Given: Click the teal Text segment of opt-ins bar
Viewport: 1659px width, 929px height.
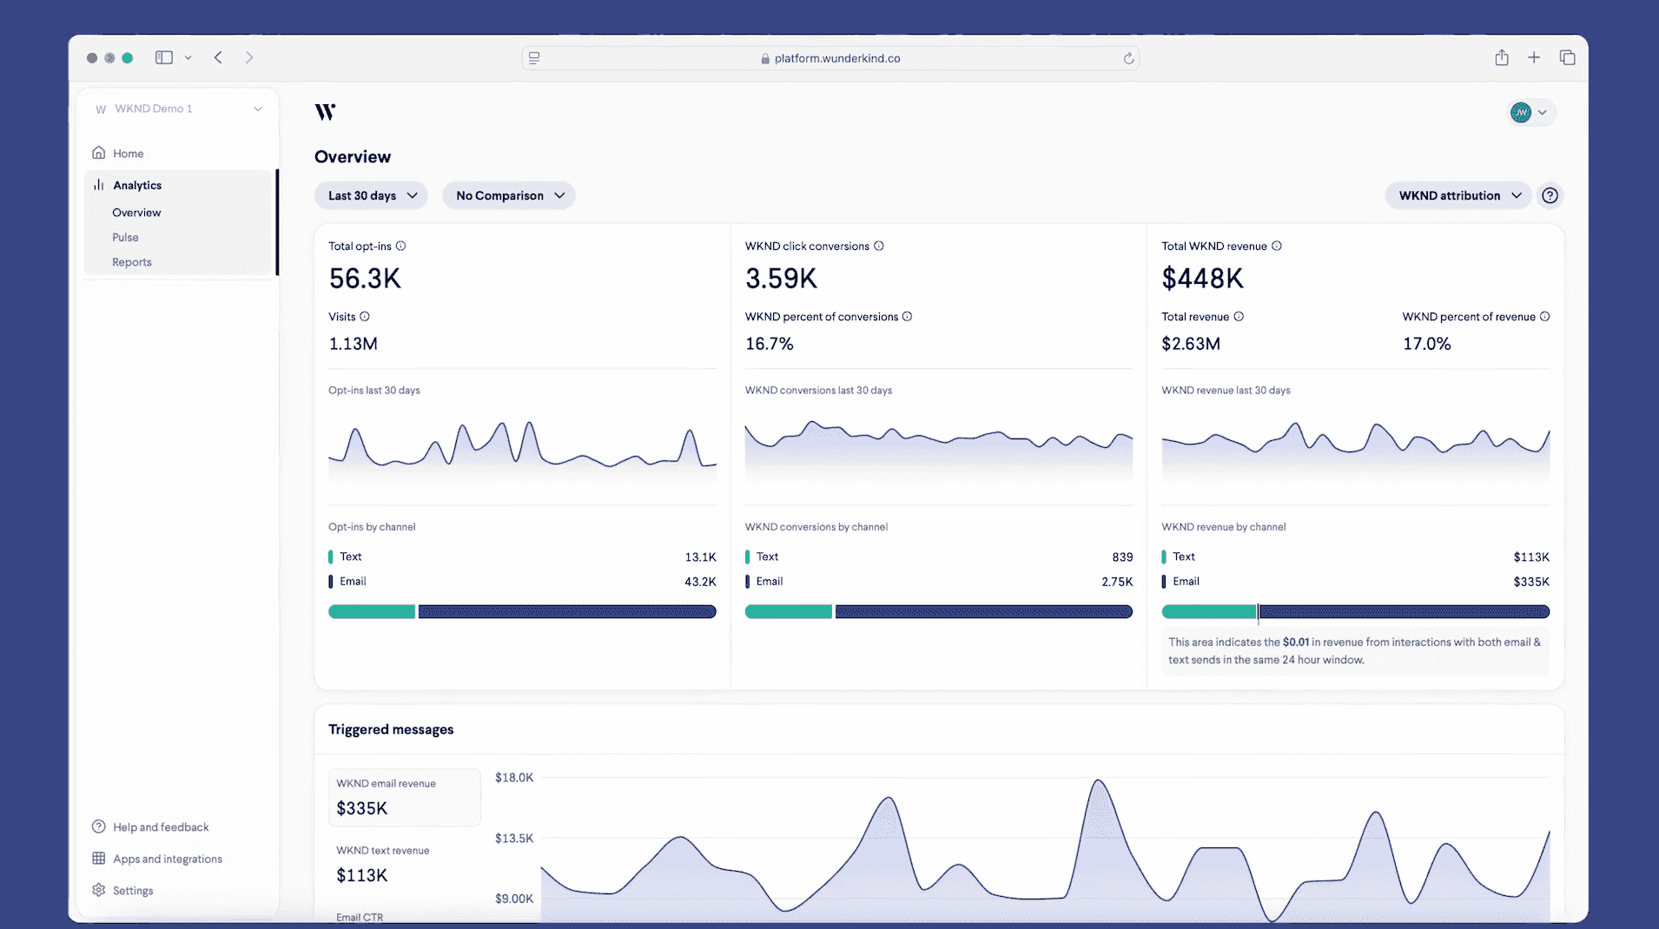Looking at the screenshot, I should pyautogui.click(x=372, y=612).
